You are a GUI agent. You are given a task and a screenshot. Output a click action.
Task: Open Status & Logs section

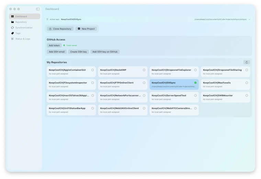(25, 39)
